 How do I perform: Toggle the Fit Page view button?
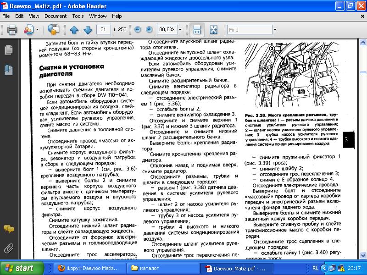coord(213,30)
